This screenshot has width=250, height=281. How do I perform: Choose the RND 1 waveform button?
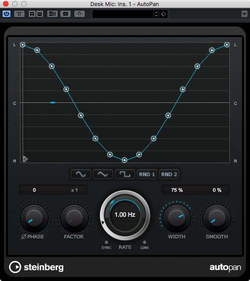147,174
